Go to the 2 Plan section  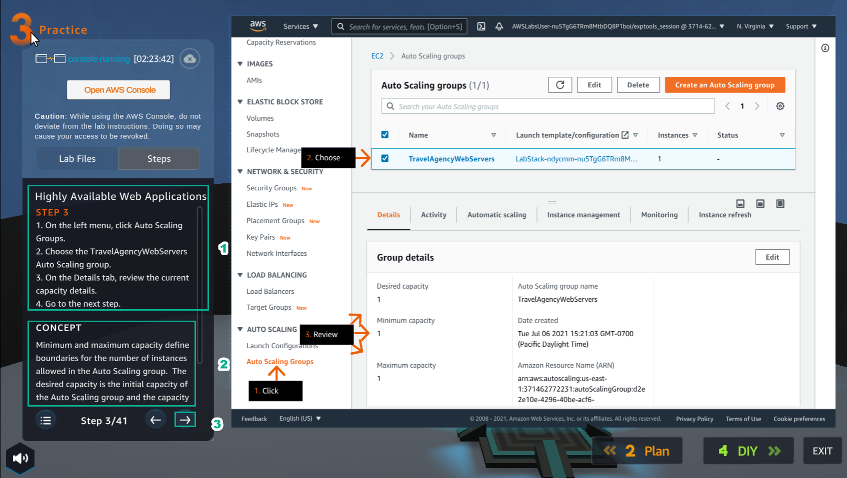[x=637, y=451]
